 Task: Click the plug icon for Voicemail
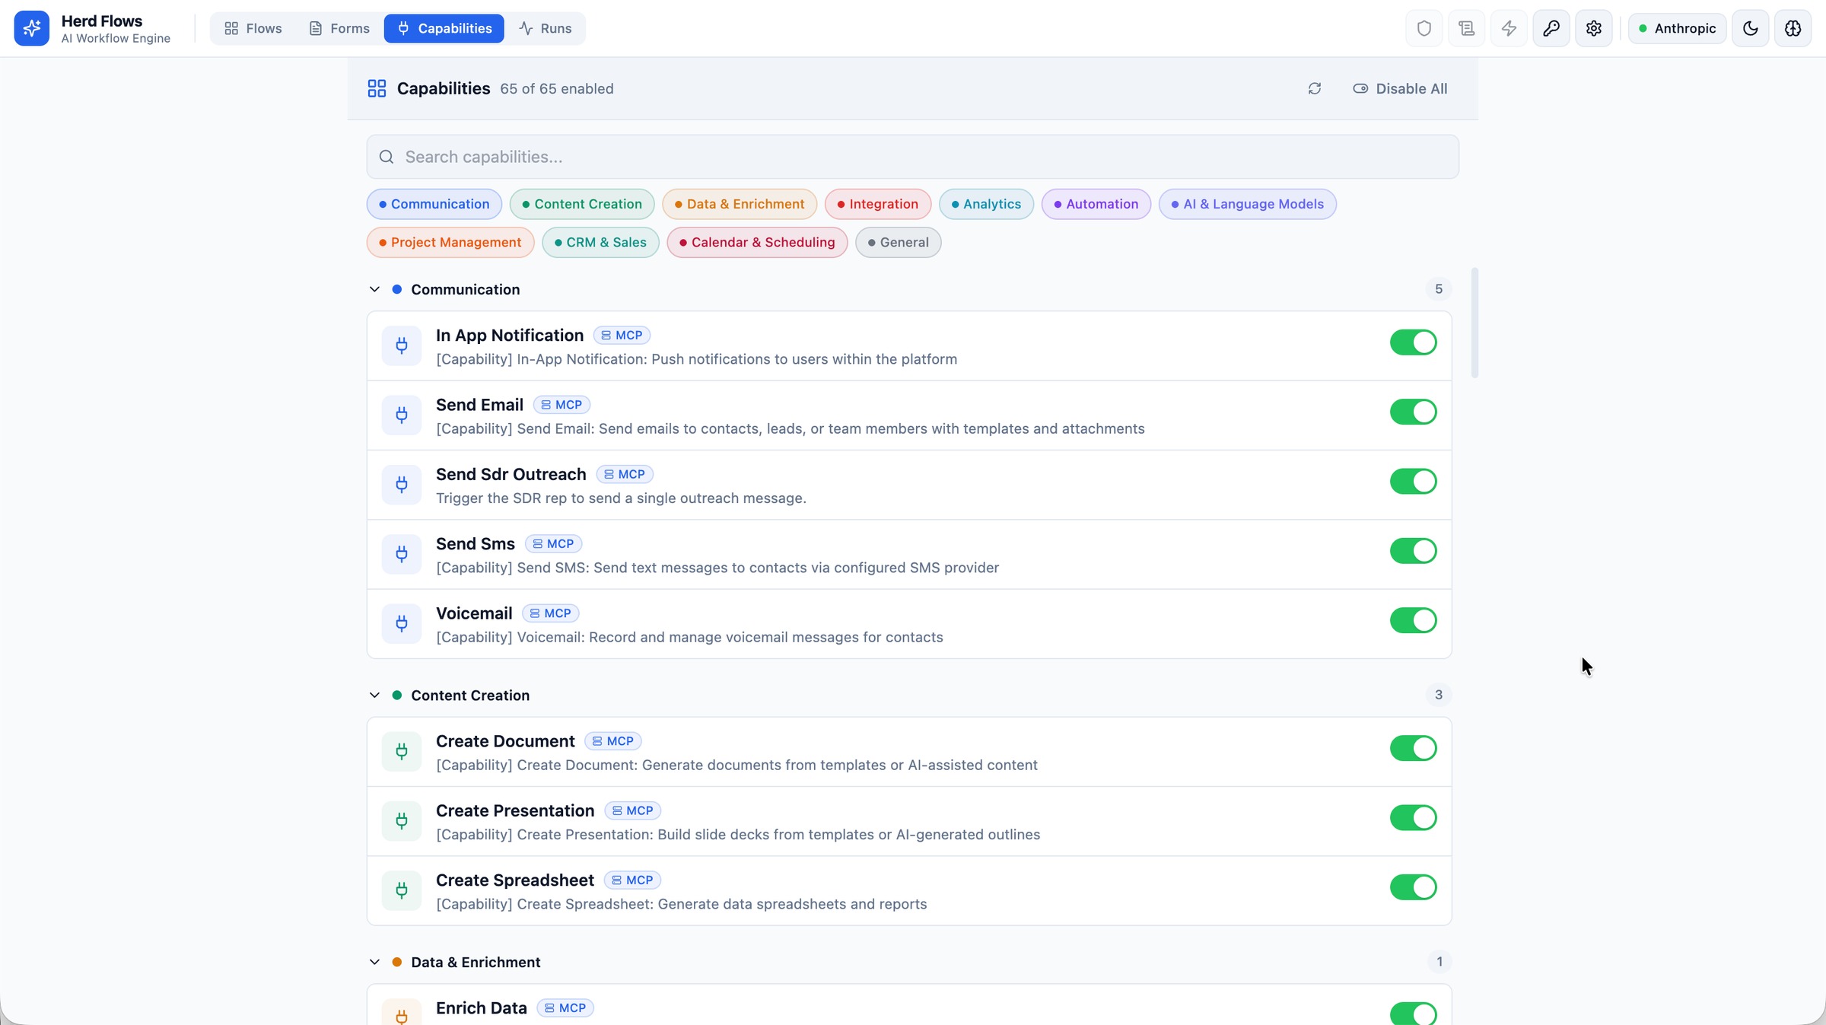coord(402,623)
